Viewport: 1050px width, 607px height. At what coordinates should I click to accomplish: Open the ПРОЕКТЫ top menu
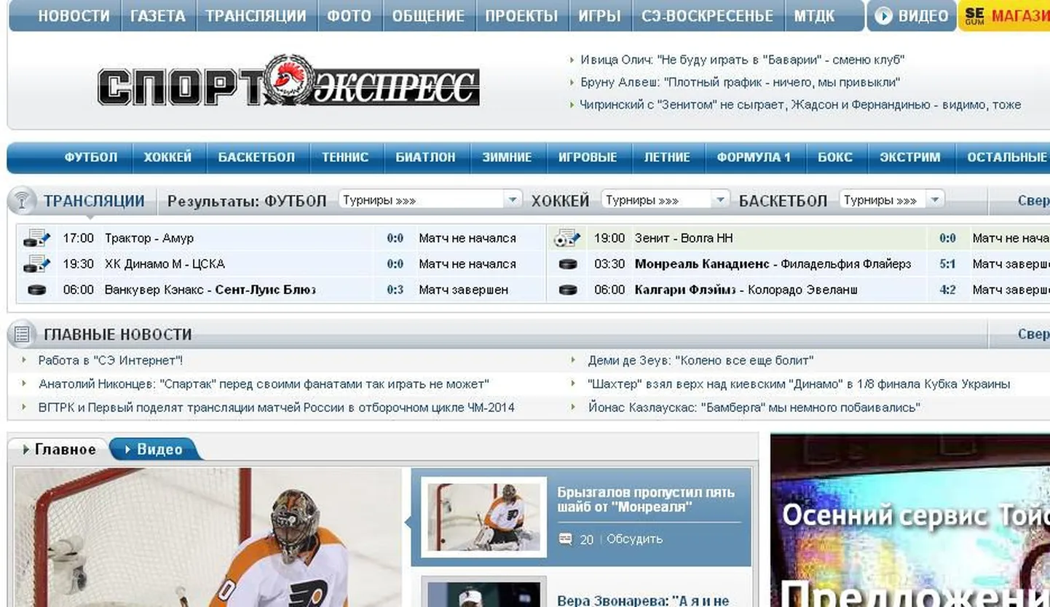[x=521, y=15]
